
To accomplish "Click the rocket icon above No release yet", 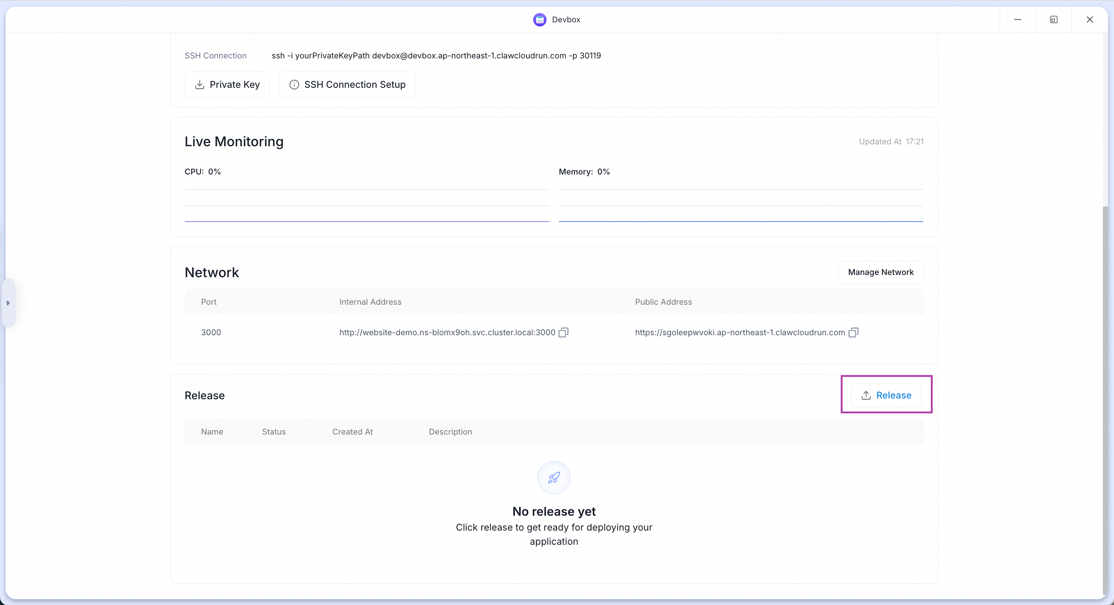I will click(554, 477).
